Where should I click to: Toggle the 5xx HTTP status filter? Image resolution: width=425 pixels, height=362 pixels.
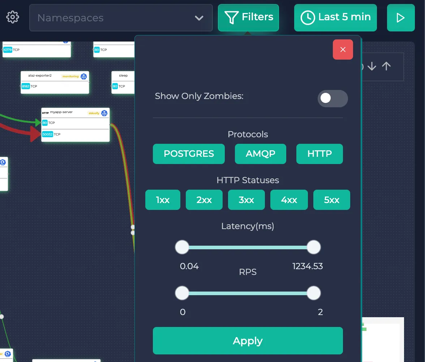[x=332, y=200]
